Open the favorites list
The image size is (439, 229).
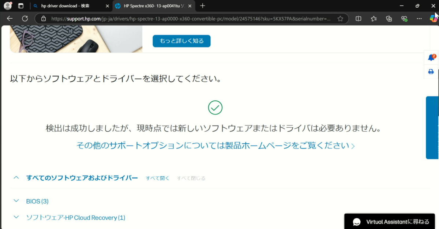click(374, 19)
